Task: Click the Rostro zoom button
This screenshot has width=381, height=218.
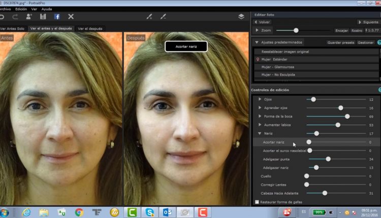Action: (357, 30)
